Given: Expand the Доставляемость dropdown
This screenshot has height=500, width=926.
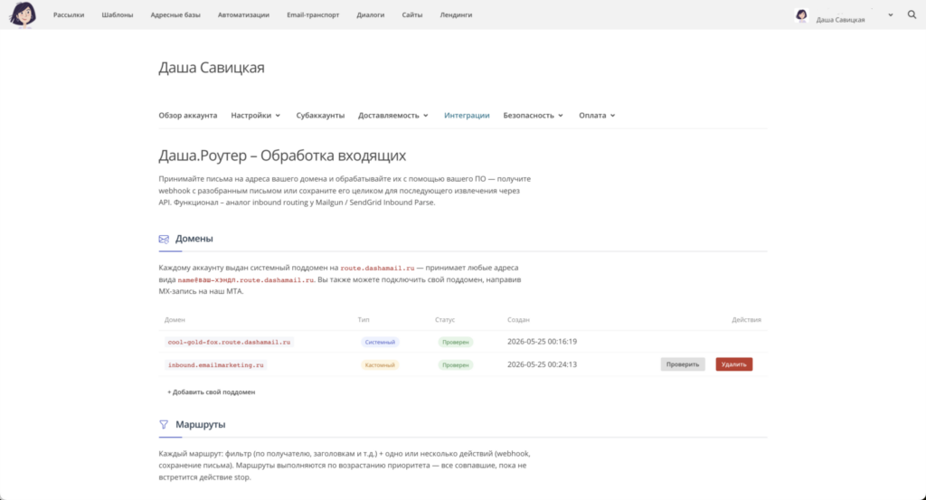Looking at the screenshot, I should click(392, 115).
